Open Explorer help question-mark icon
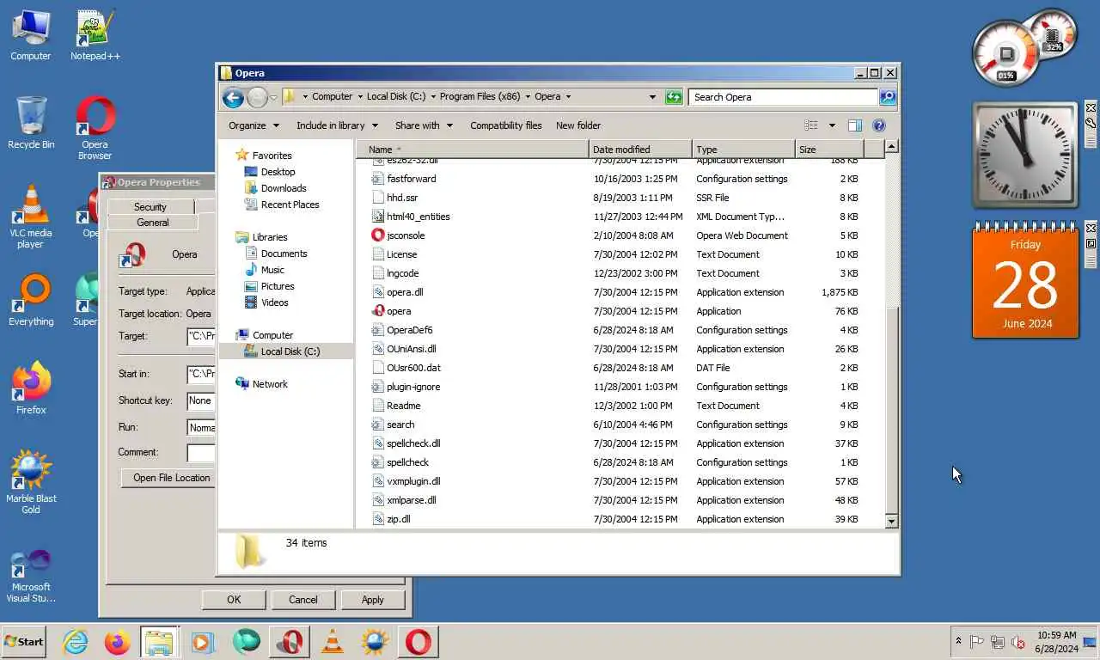Image resolution: width=1100 pixels, height=660 pixels. coord(879,125)
